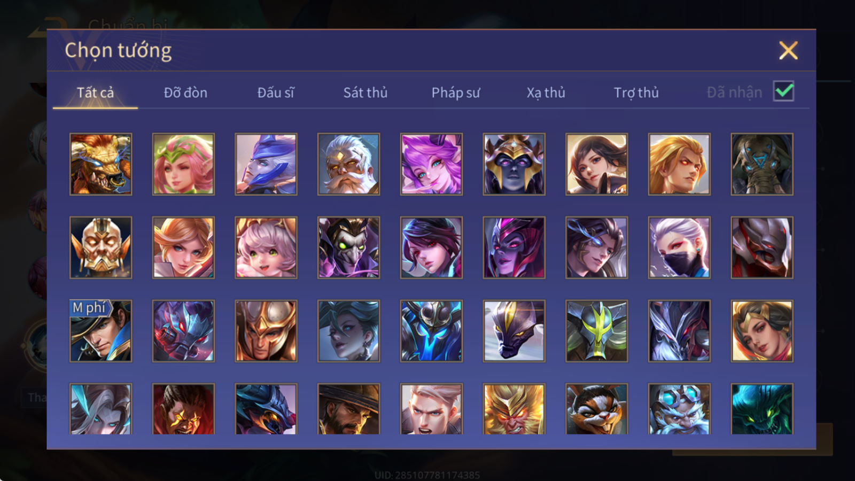The image size is (855, 481).
Task: Open the 'Xạ thủ' hero category
Action: 546,92
